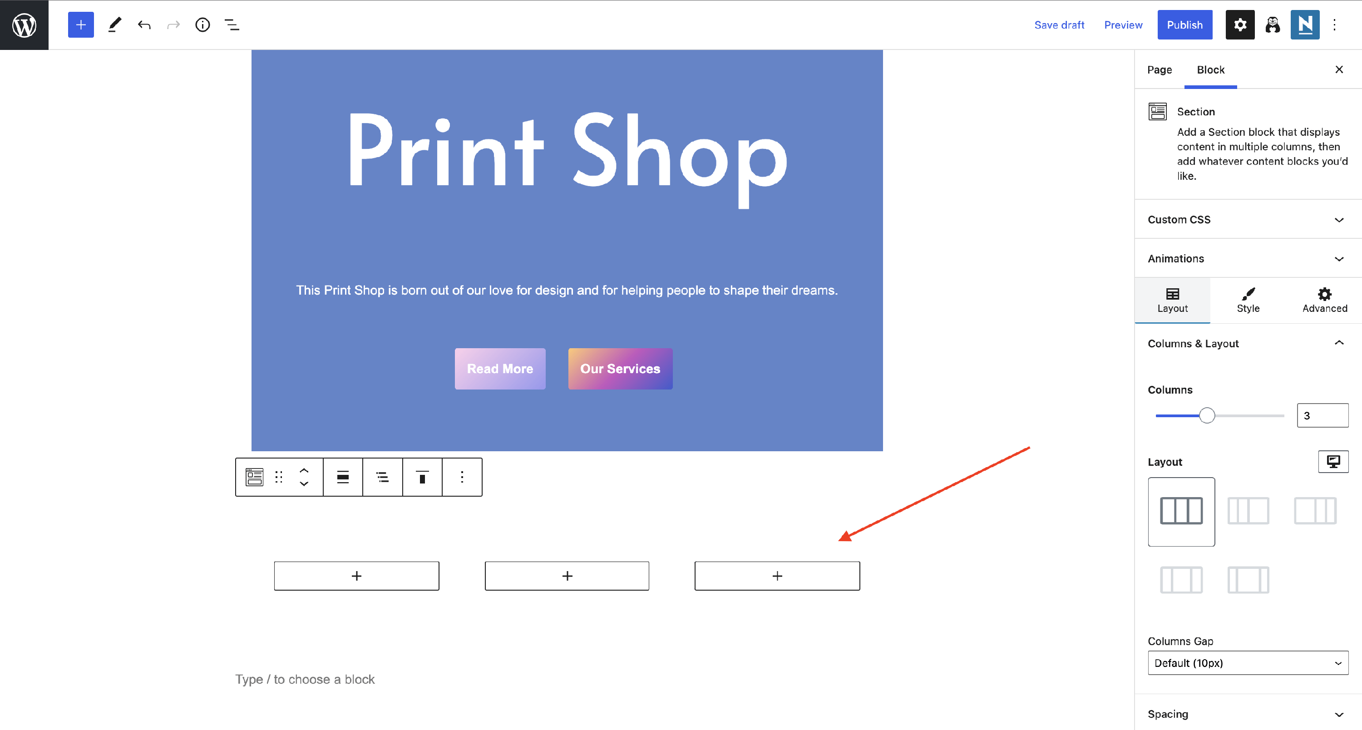Switch to the Page tab
Screen dimensions: 1362x730
[1160, 70]
